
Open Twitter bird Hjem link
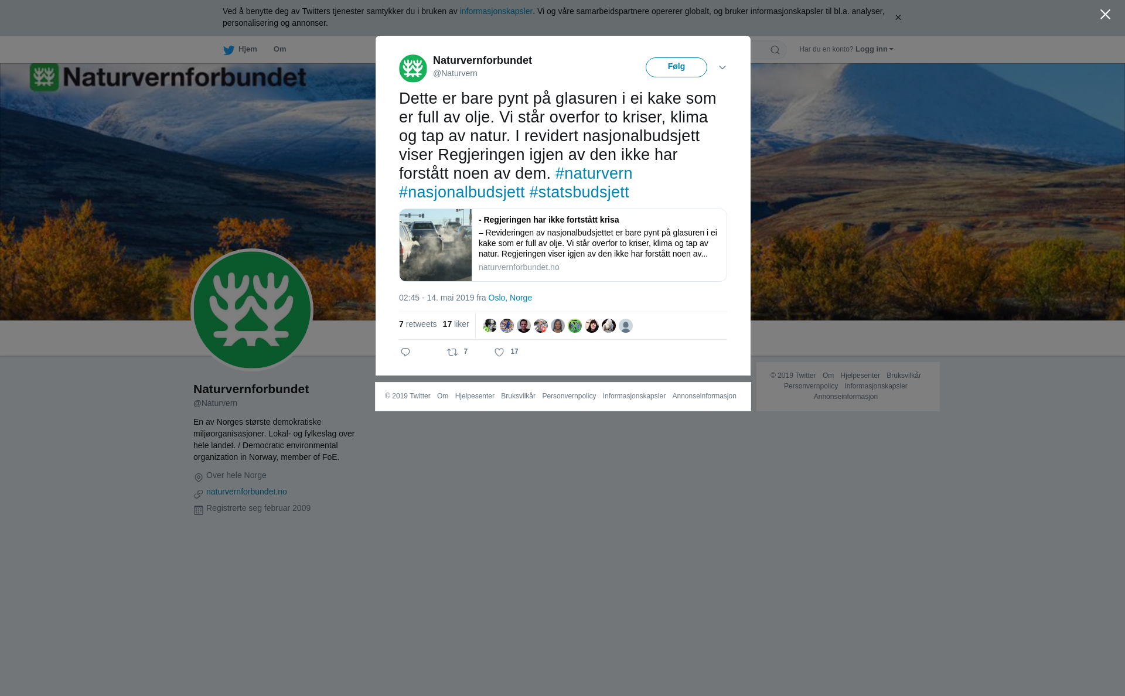(x=240, y=49)
